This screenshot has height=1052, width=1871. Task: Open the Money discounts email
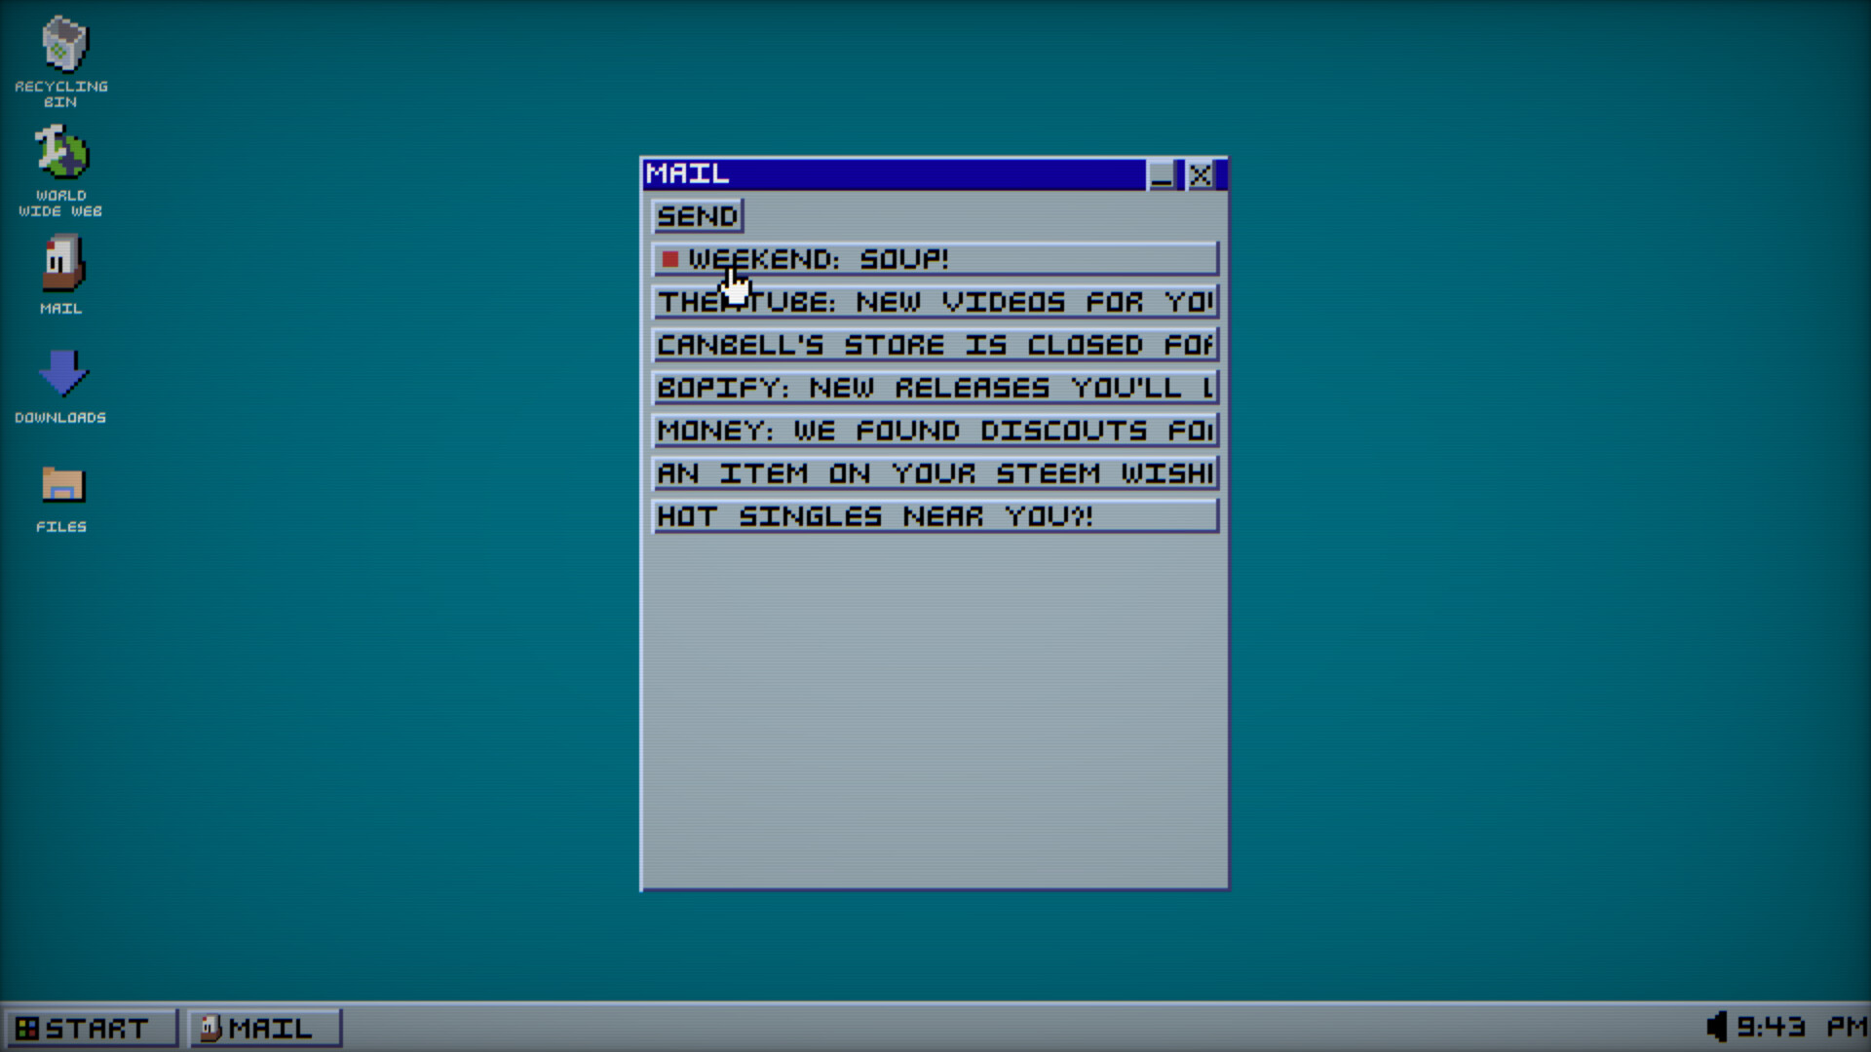pos(935,431)
